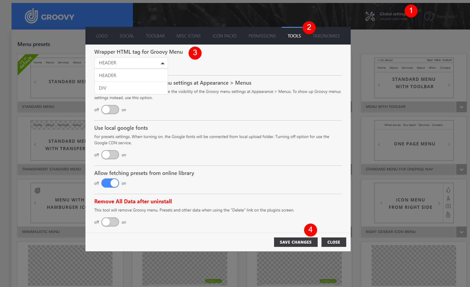Image resolution: width=470 pixels, height=287 pixels.
Task: Open the Standard Menu With Toolbar preset thumbnail
Action: coord(414,78)
